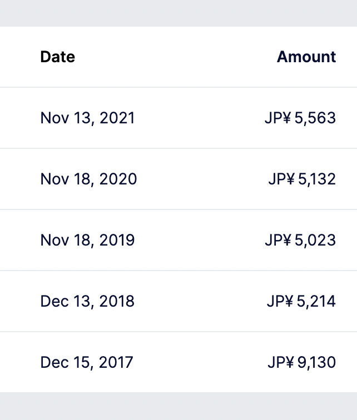Select the Dec 15, 2017 date
The width and height of the screenshot is (357, 420).
[x=87, y=362]
